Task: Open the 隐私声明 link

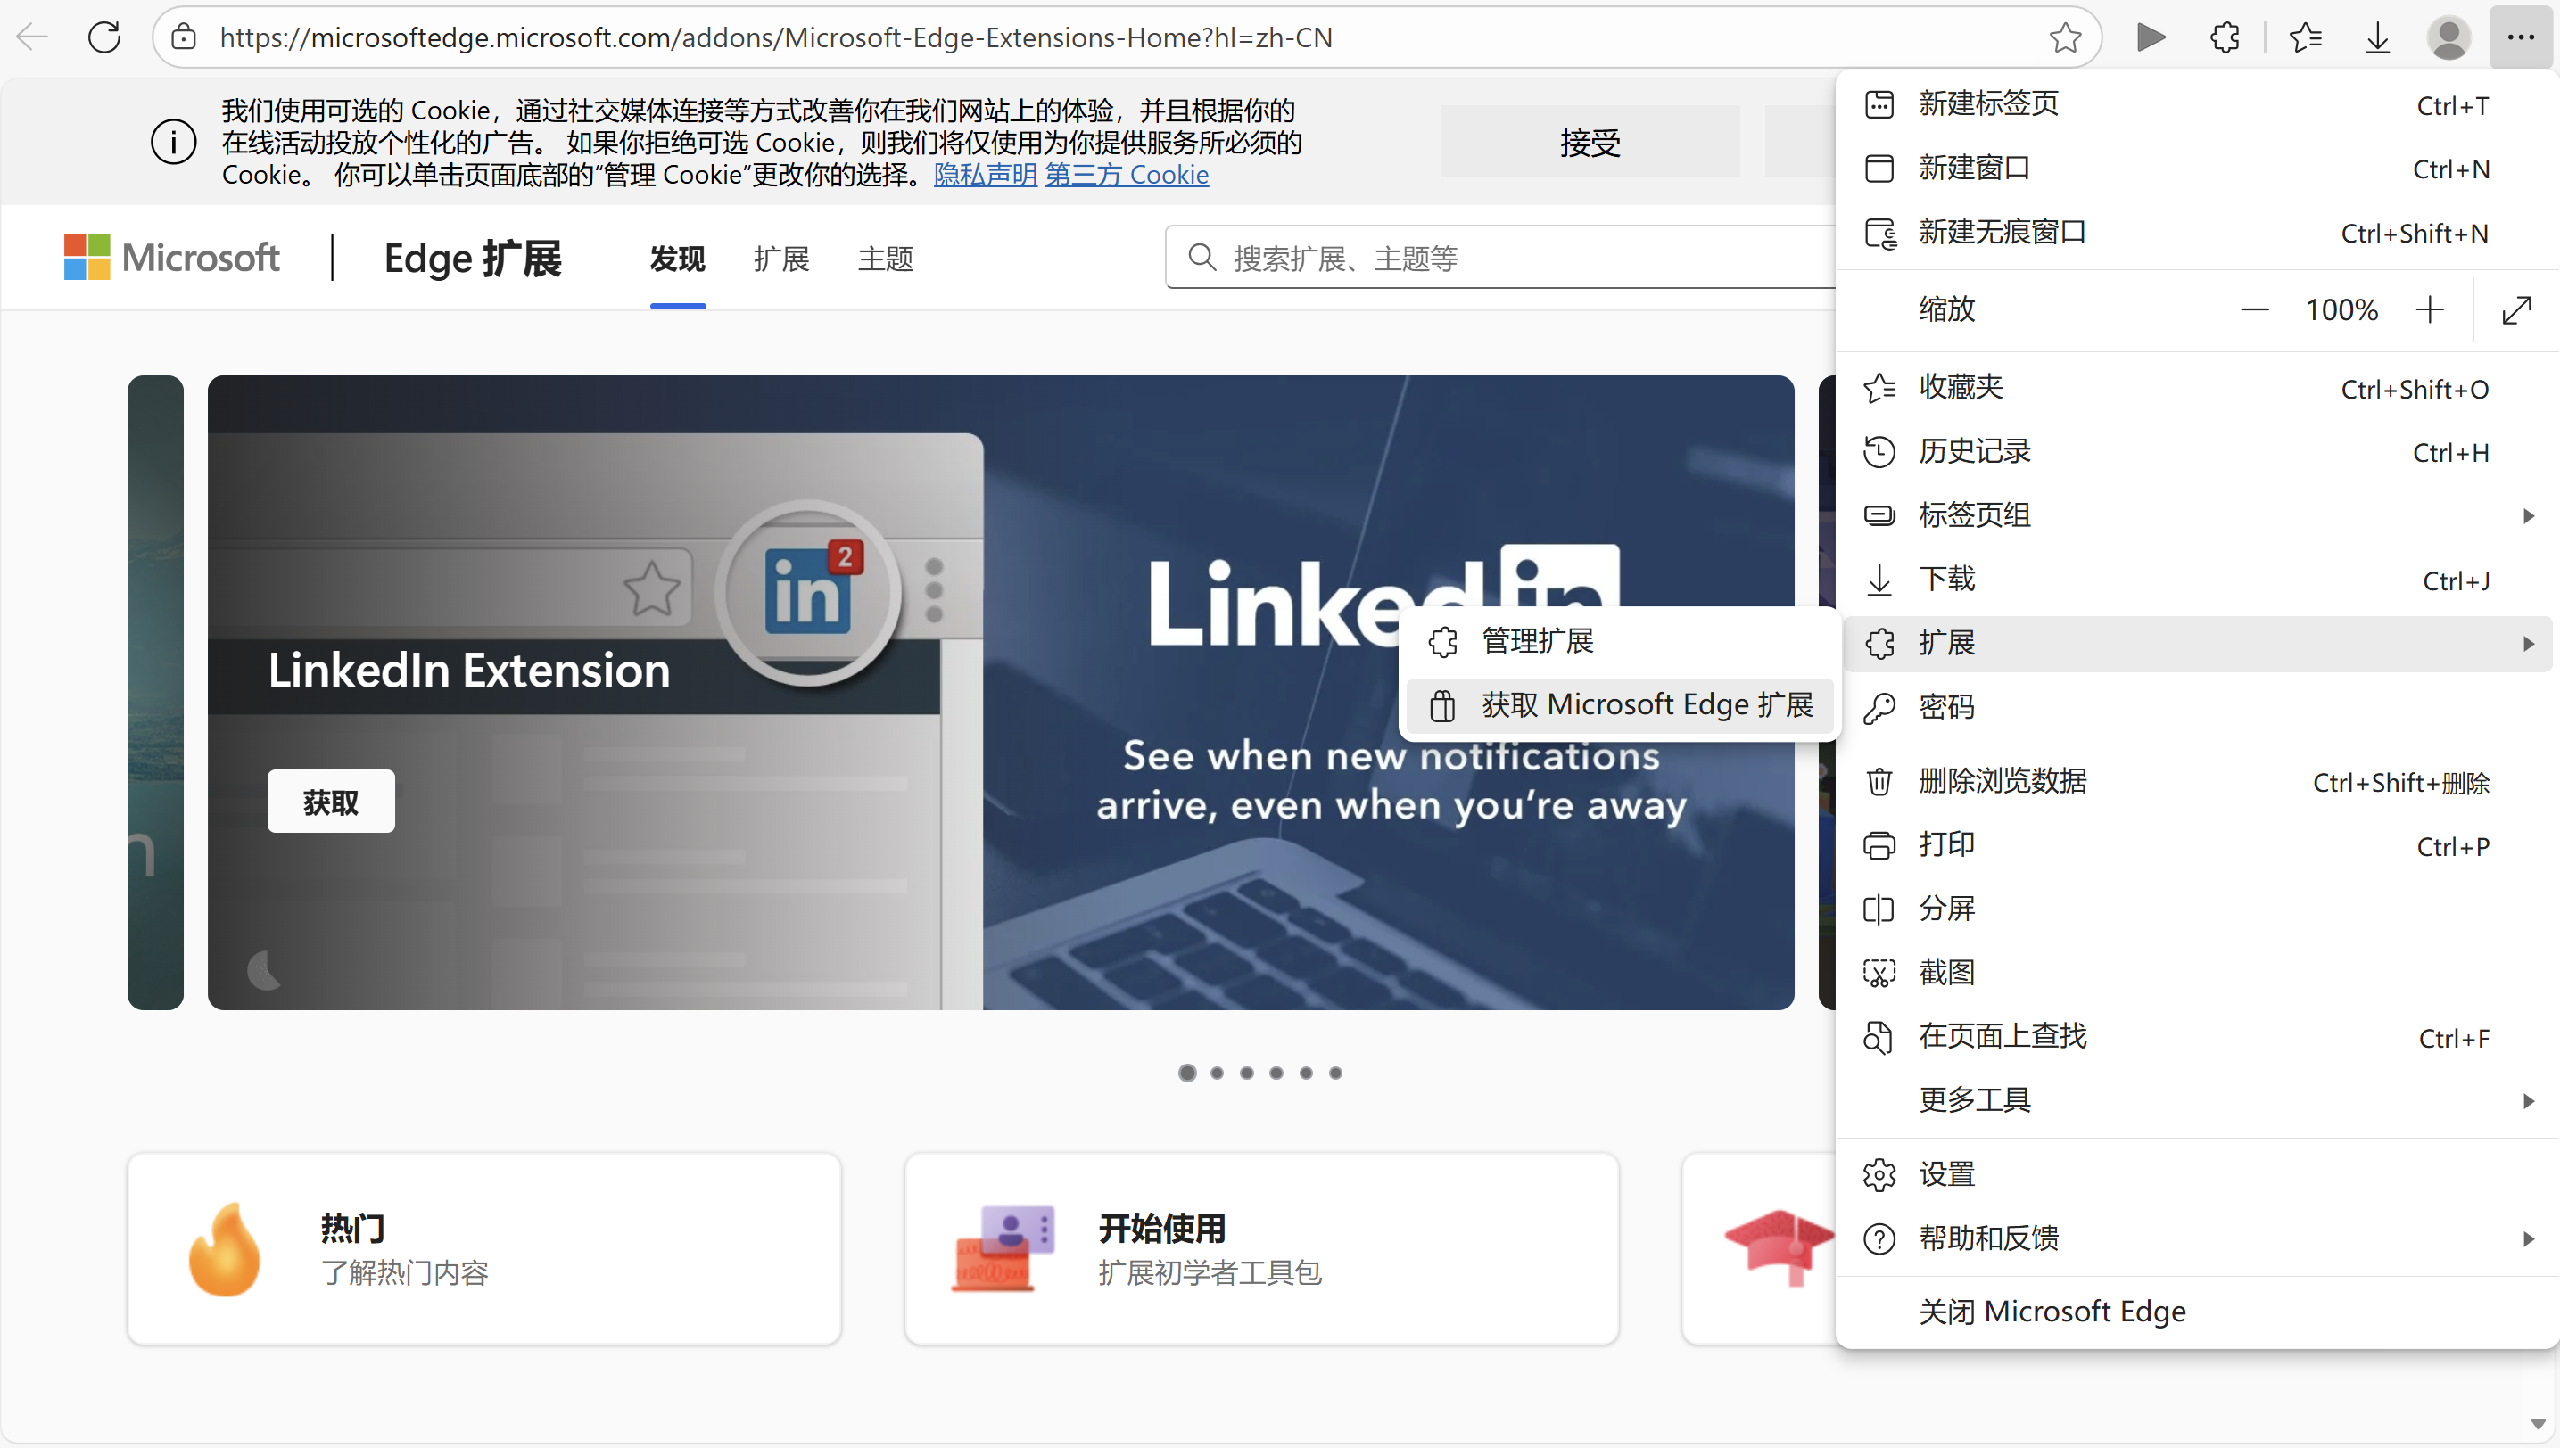Action: coord(985,175)
